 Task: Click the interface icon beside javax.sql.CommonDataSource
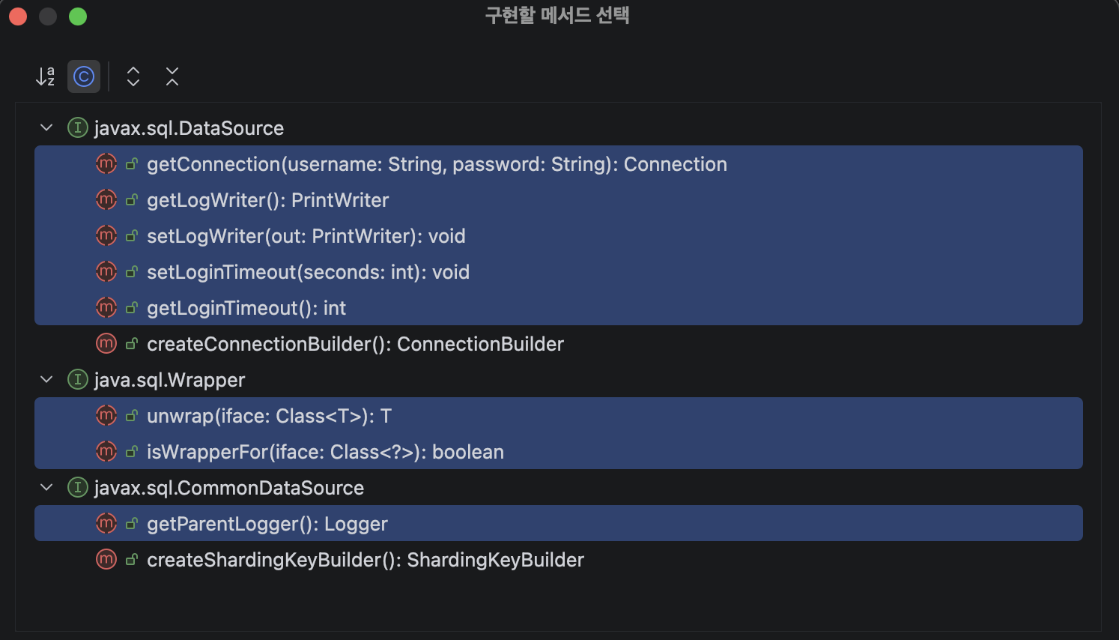pos(78,488)
